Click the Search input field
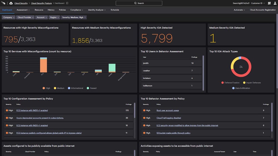The height and width of the screenshot is (156, 278). 139,3
